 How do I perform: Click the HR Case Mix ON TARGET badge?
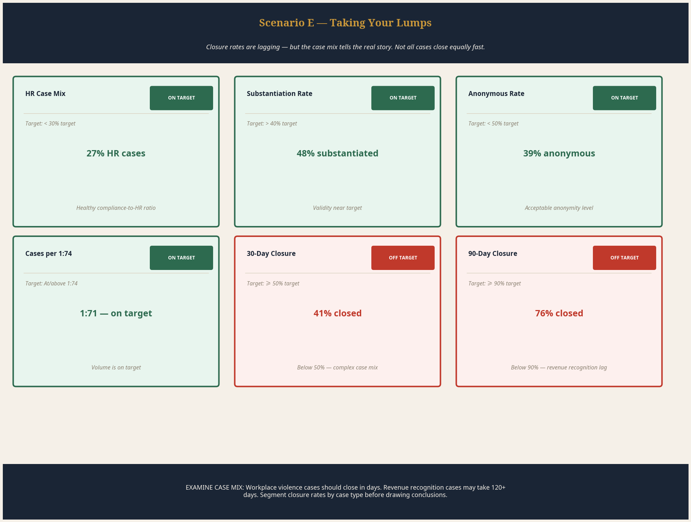click(181, 98)
